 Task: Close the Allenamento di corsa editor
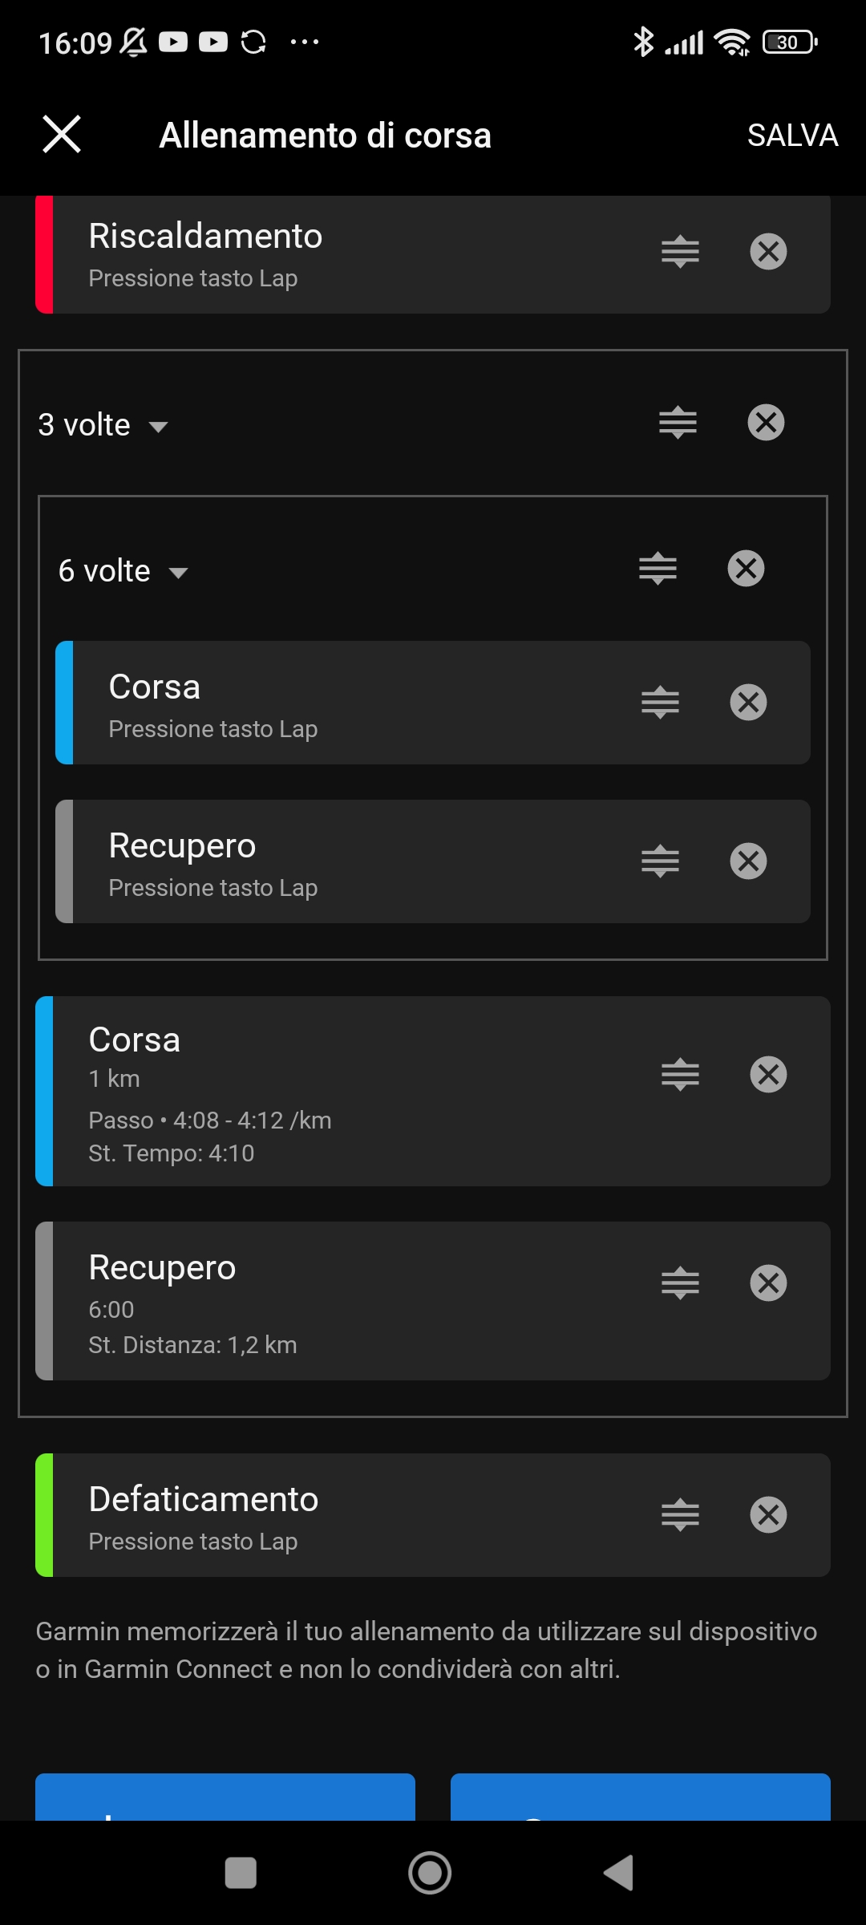(x=62, y=134)
